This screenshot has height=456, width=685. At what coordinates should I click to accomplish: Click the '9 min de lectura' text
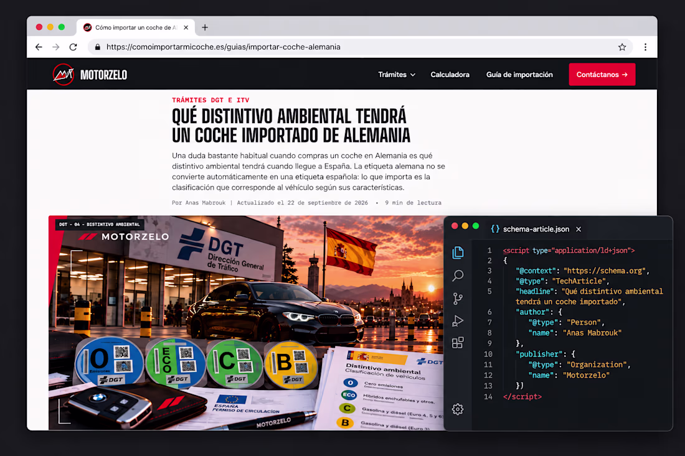coord(413,203)
